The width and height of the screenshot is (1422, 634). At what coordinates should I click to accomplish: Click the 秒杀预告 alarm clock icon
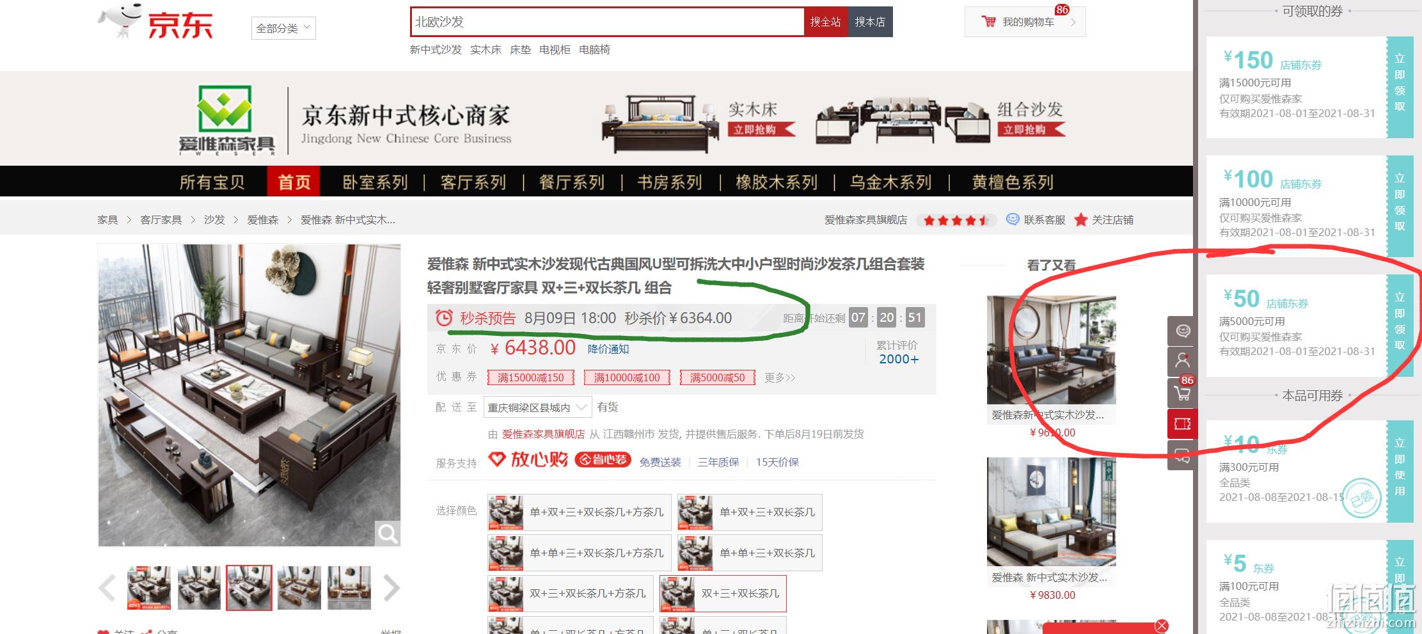coord(444,318)
